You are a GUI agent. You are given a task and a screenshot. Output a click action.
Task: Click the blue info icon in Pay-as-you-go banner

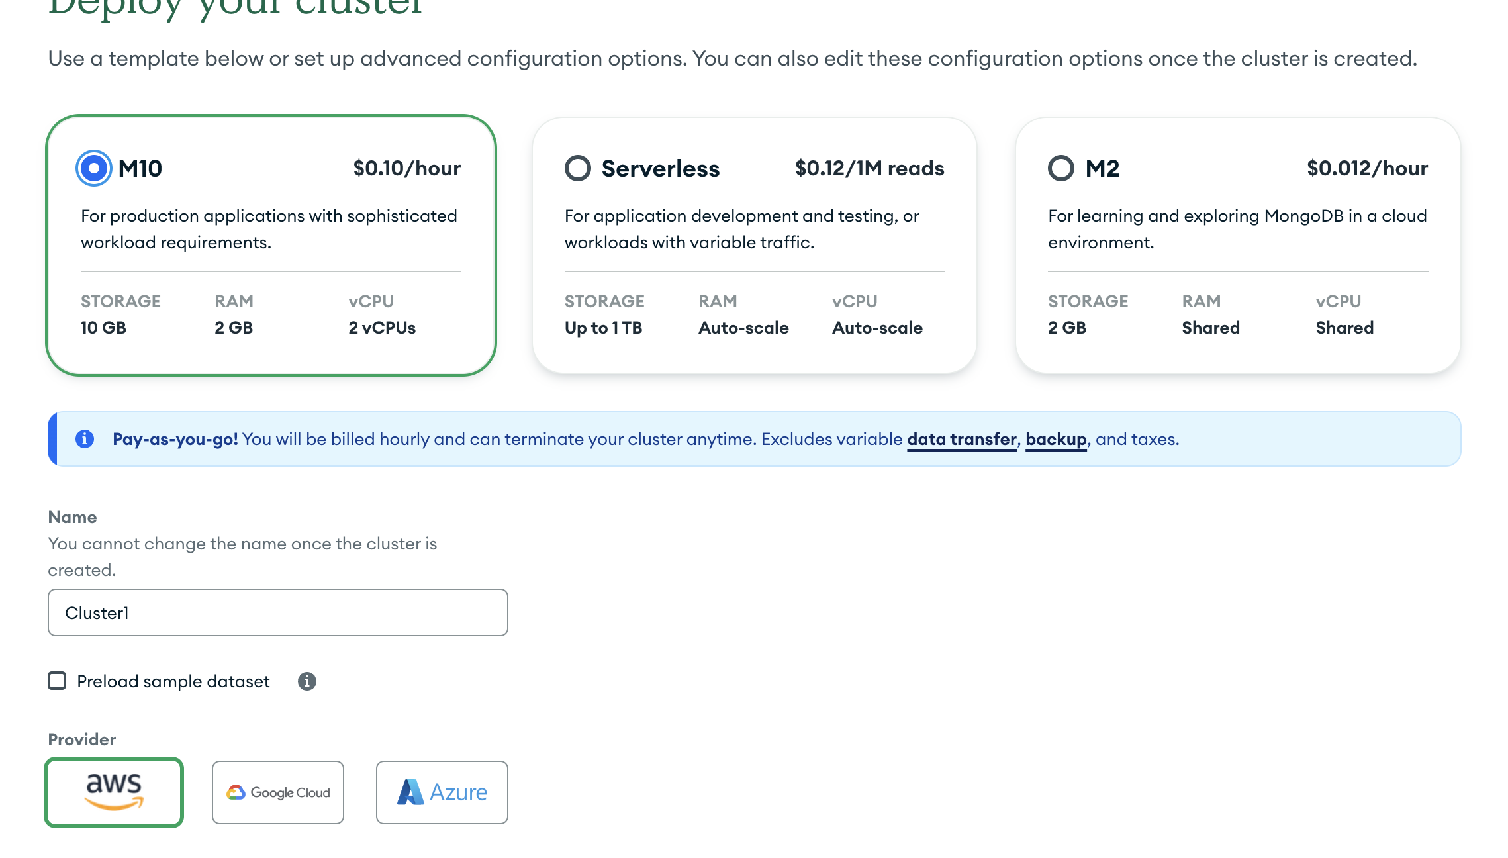(x=85, y=439)
